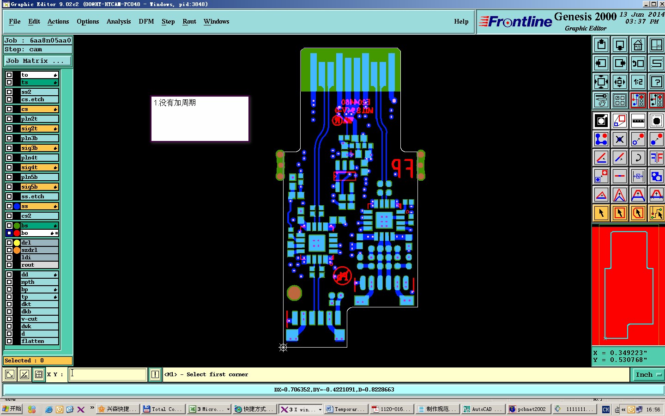Click the dimension measure arrows icon
This screenshot has width=665, height=416.
638,176
